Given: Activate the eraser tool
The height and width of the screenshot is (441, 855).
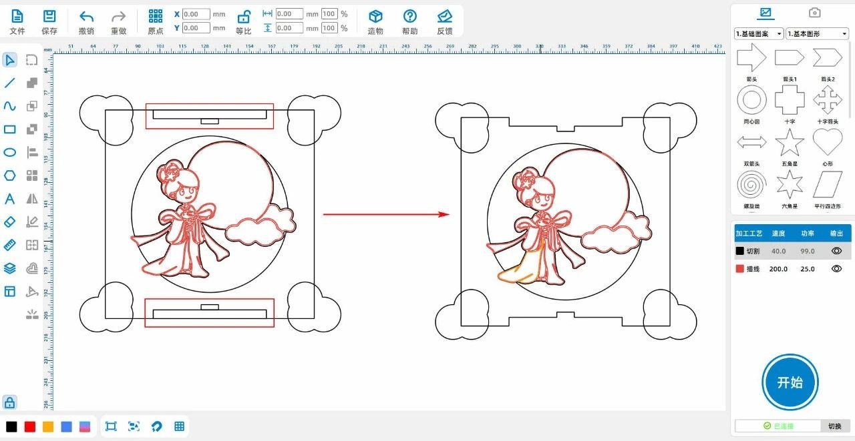Looking at the screenshot, I should pyautogui.click(x=10, y=222).
